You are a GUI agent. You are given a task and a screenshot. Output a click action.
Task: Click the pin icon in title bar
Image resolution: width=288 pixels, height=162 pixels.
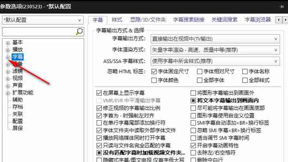(282, 7)
